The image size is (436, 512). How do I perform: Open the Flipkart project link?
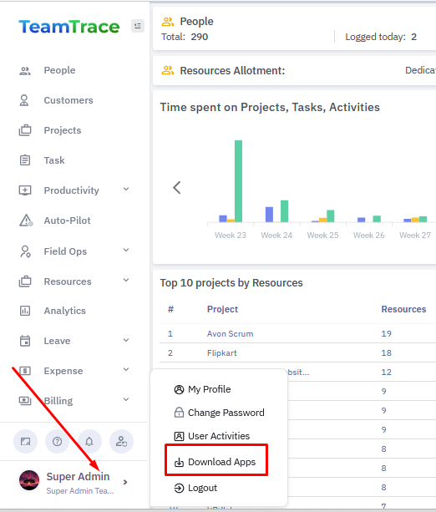click(x=221, y=353)
